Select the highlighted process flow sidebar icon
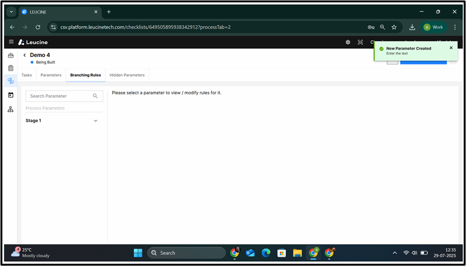 click(11, 81)
